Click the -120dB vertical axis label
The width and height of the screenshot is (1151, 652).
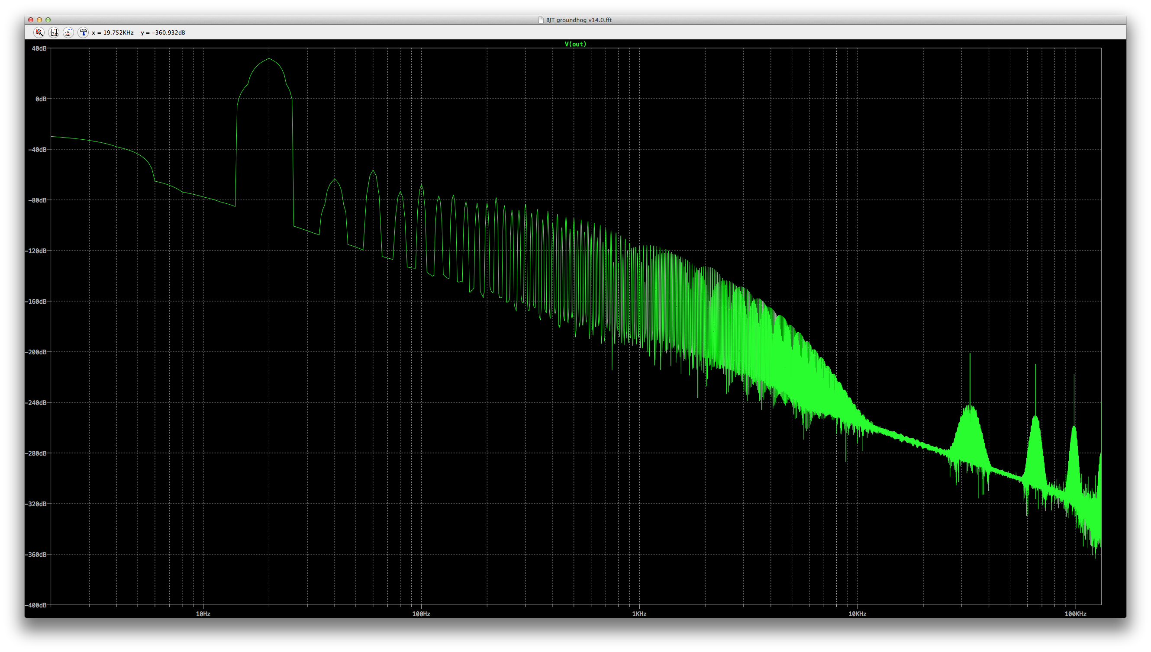tap(35, 251)
